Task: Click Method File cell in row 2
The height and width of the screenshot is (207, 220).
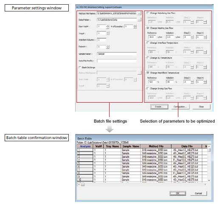Action: click(156, 153)
